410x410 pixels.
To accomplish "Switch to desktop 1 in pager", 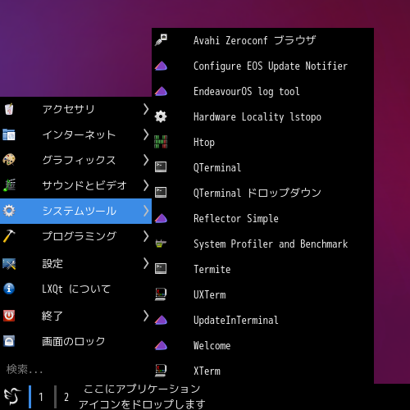I will [x=41, y=397].
